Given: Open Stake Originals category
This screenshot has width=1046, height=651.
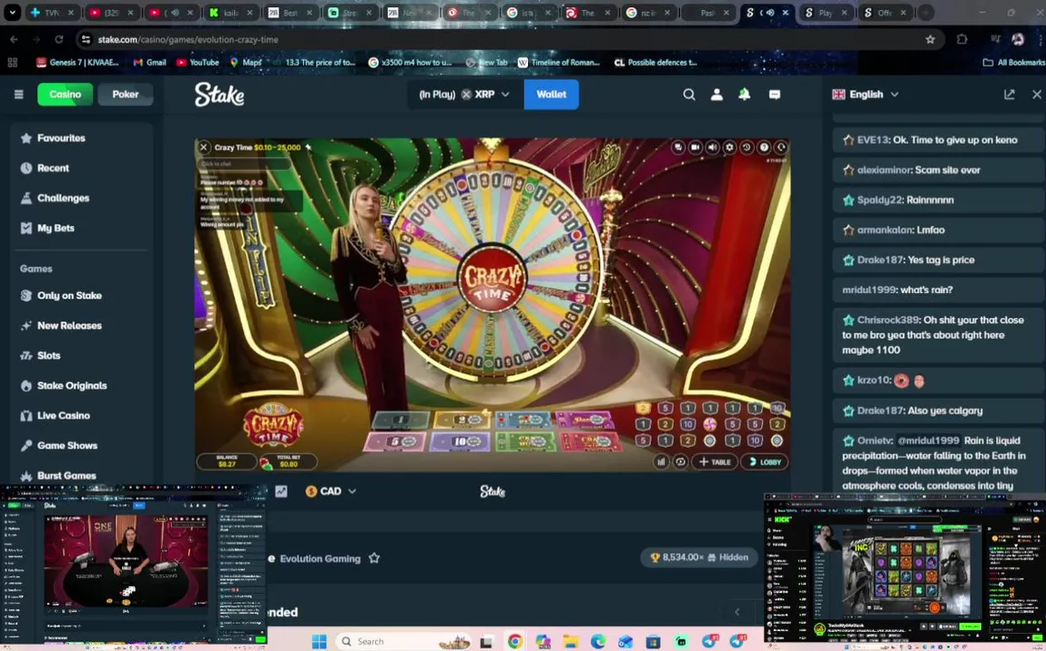Looking at the screenshot, I should tap(81, 385).
